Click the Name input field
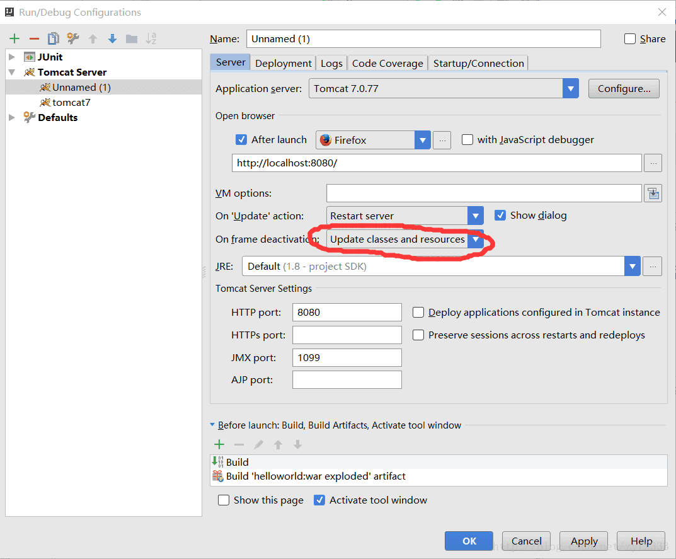 pyautogui.click(x=423, y=39)
